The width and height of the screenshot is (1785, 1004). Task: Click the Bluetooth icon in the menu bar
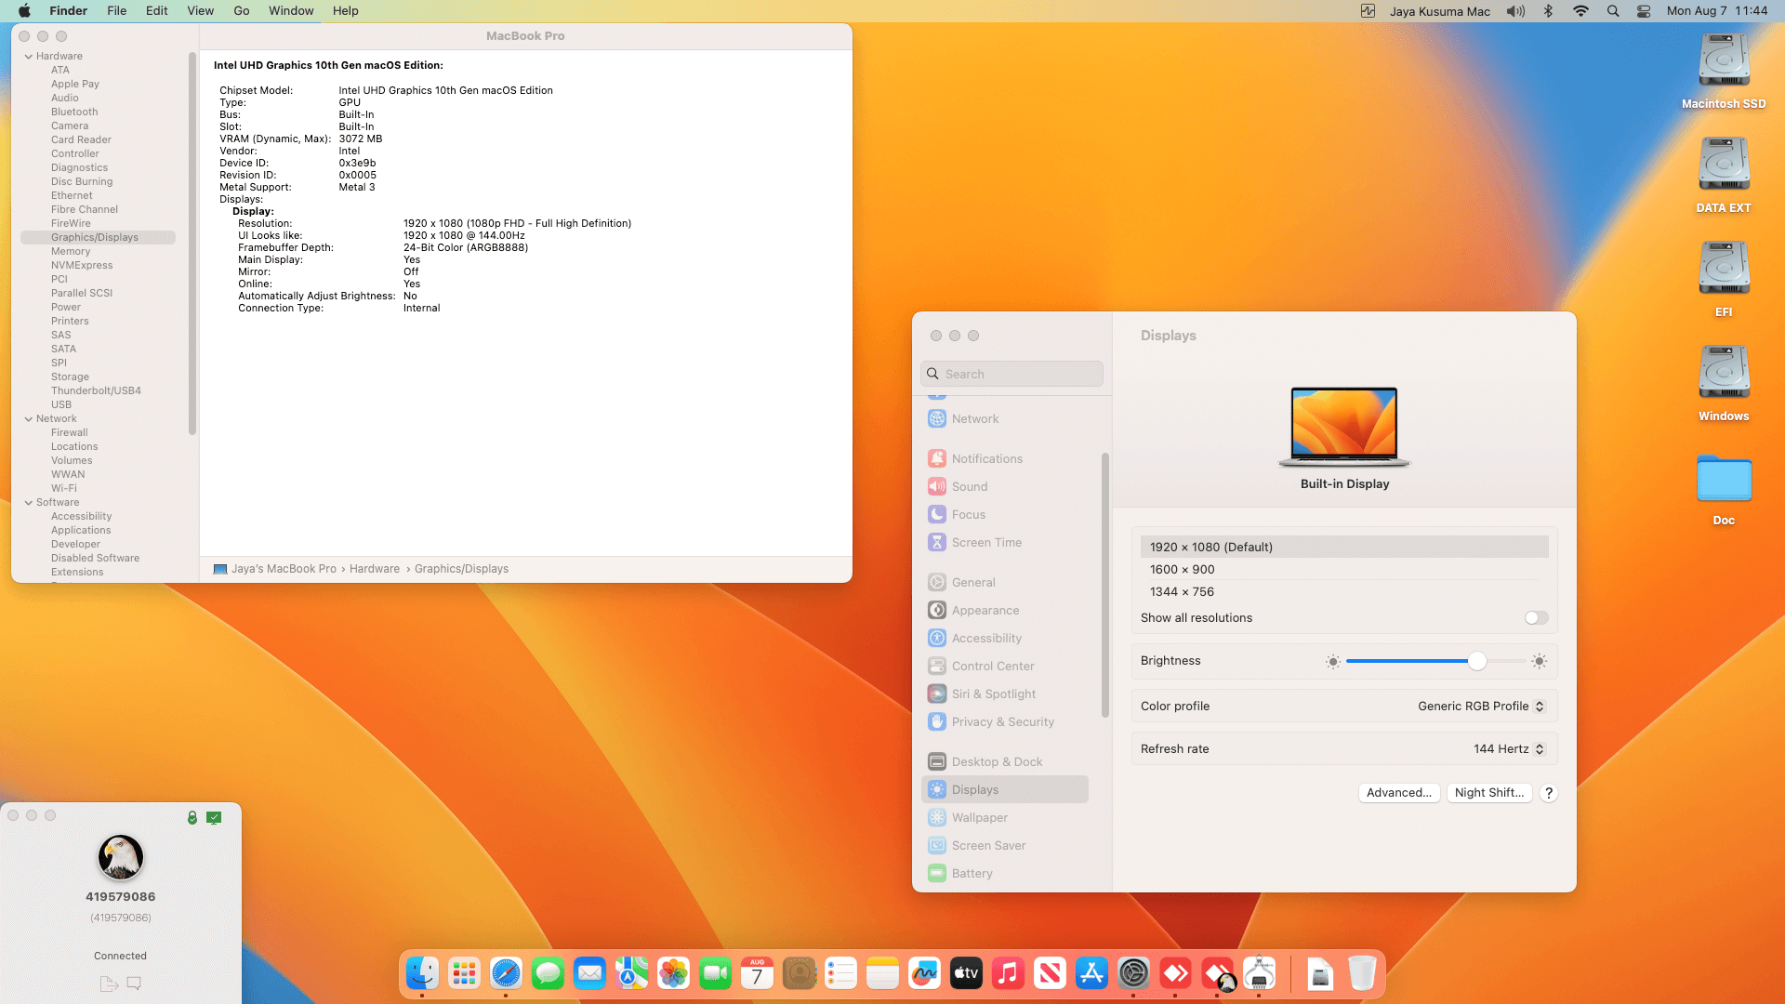[x=1548, y=11]
